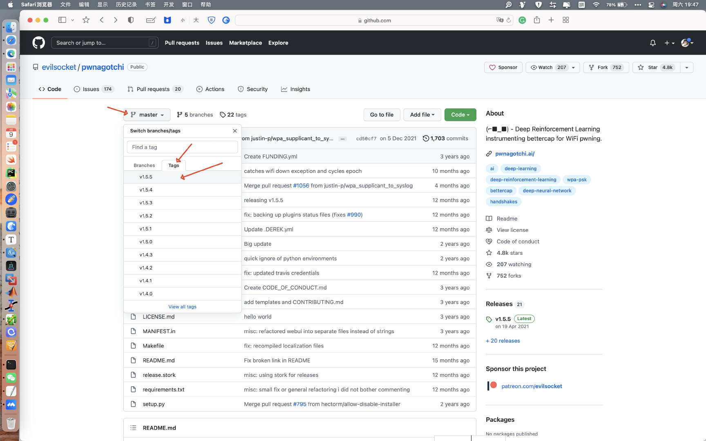The width and height of the screenshot is (706, 441).
Task: Go to the Actions tab
Action: tap(210, 89)
